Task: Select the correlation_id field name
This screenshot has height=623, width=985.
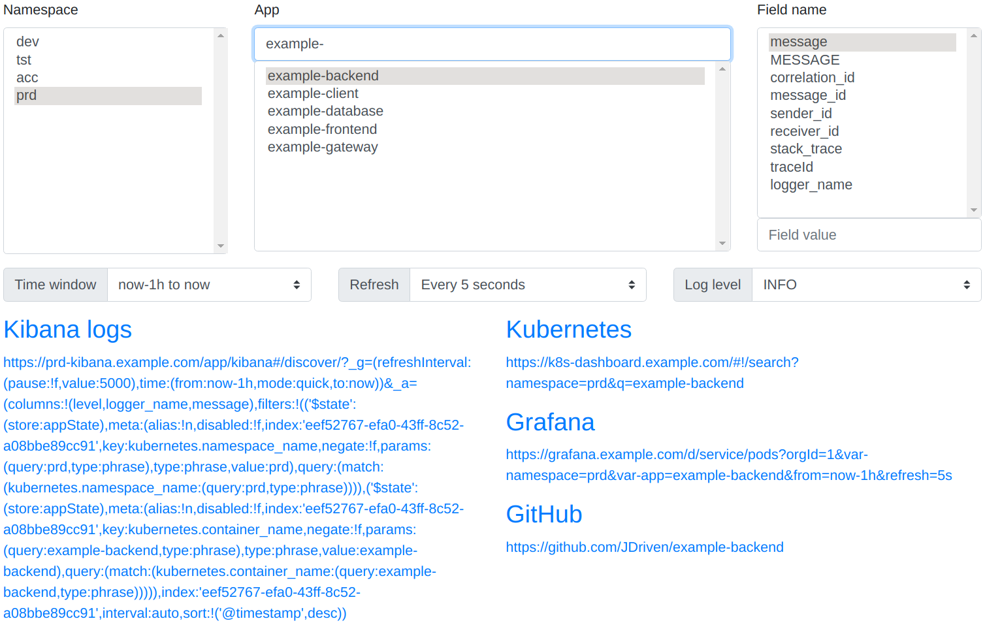Action: [x=862, y=78]
